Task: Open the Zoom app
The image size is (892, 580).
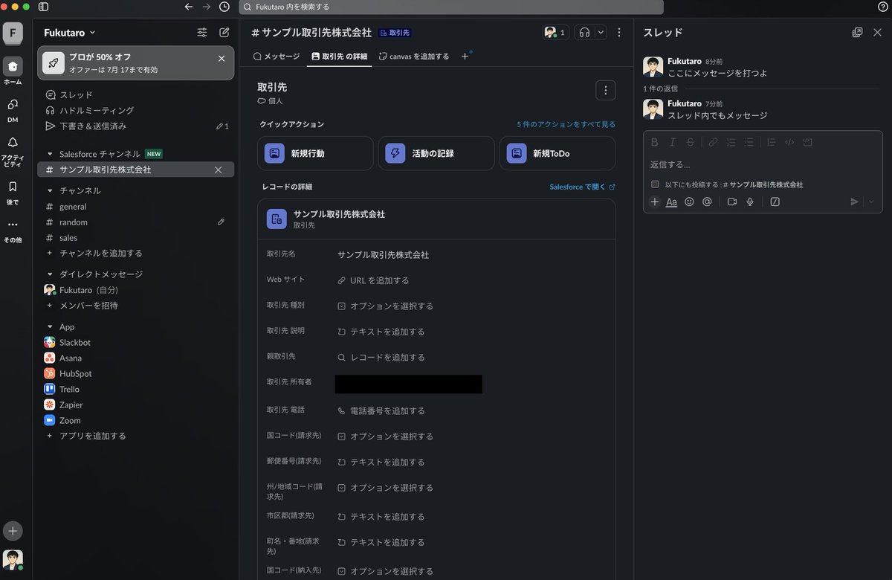Action: pos(136,421)
